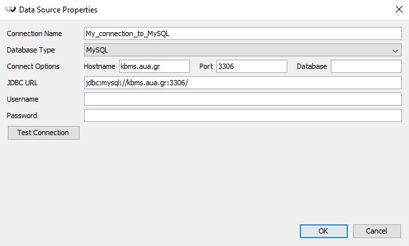Click the Database Type label text
Image resolution: width=409 pixels, height=246 pixels.
tap(31, 50)
